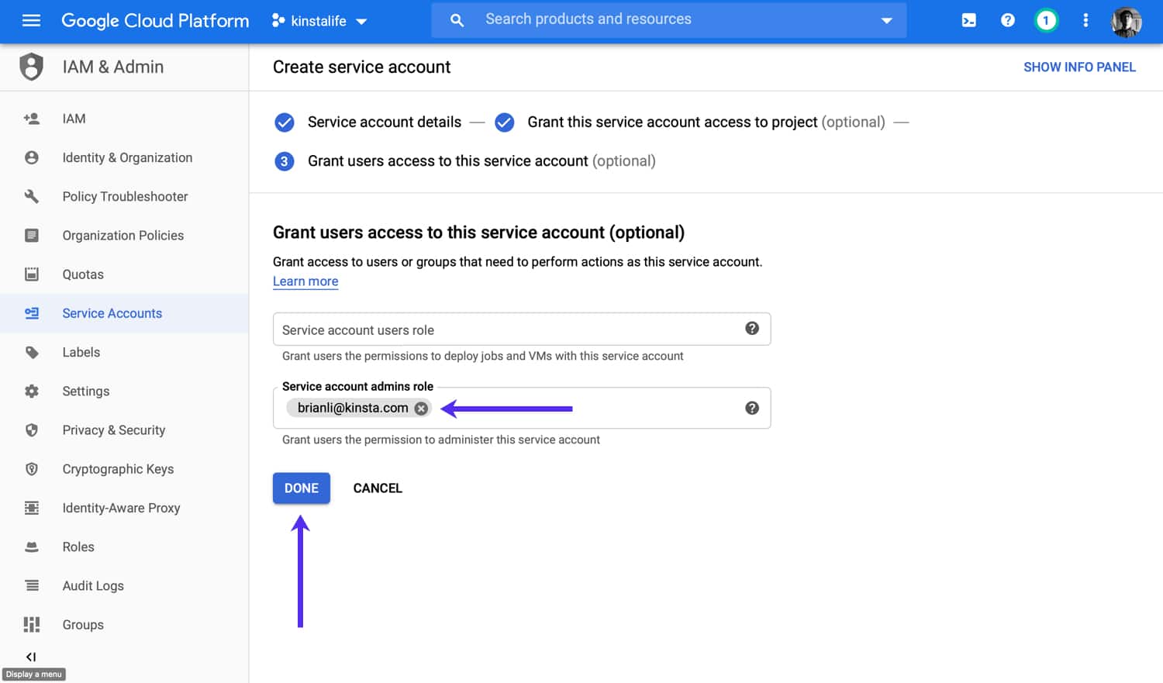Click the help tooltip beside Service account admins role

751,407
